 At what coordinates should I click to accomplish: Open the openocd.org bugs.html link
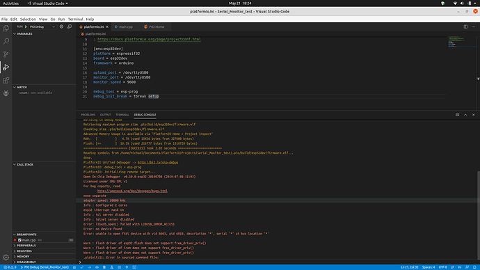[x=132, y=191]
